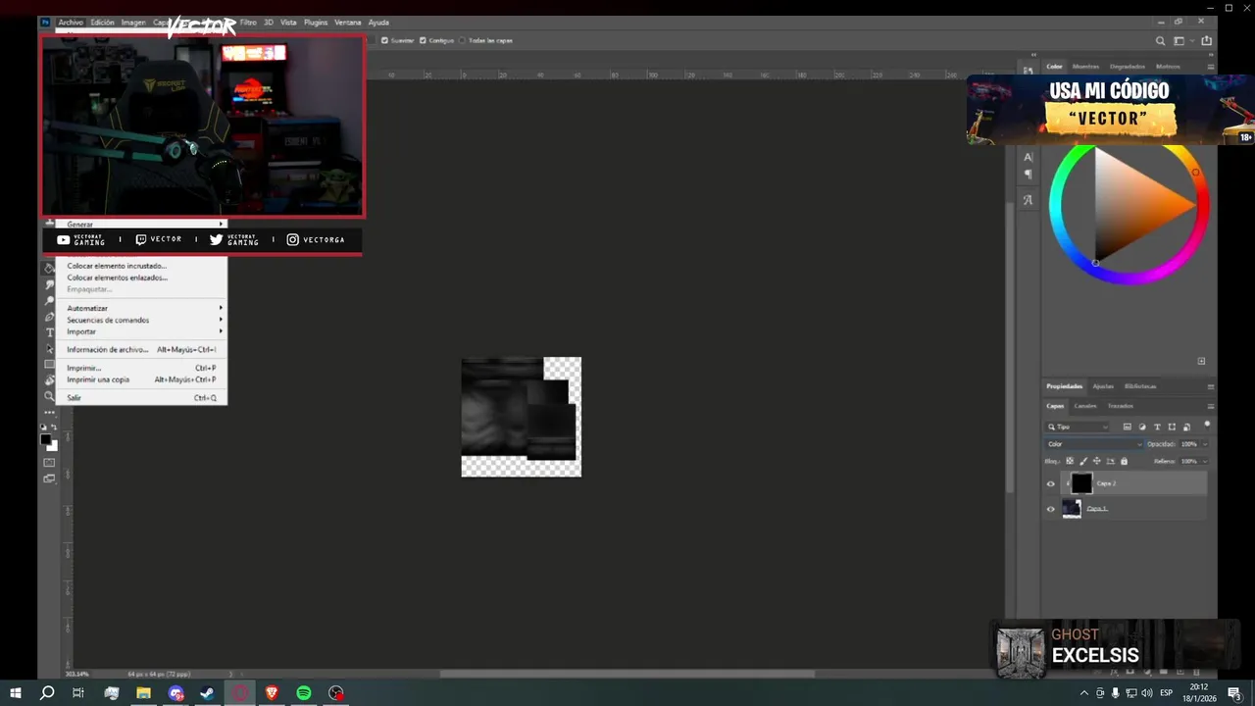Toggle the Suavizar checkbox
Screen dimensions: 1255x706
pos(384,40)
